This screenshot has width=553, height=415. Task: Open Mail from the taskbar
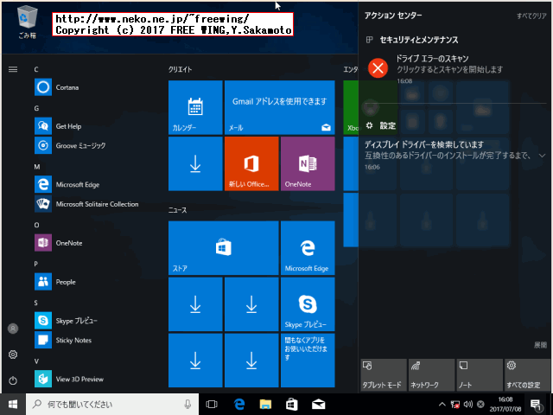point(318,404)
